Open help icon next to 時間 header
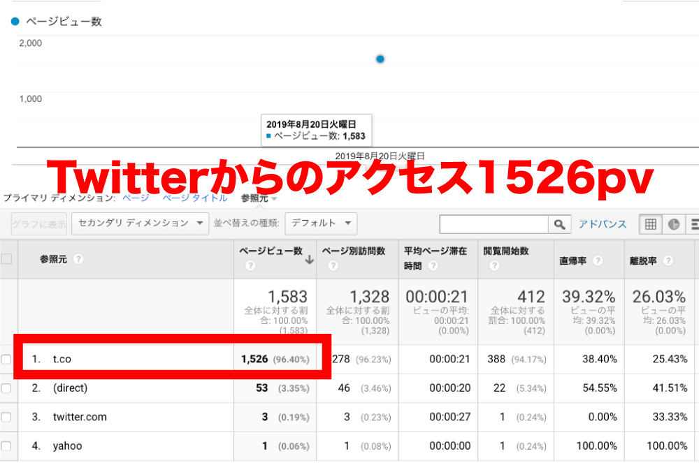The height and width of the screenshot is (463, 699). [433, 266]
